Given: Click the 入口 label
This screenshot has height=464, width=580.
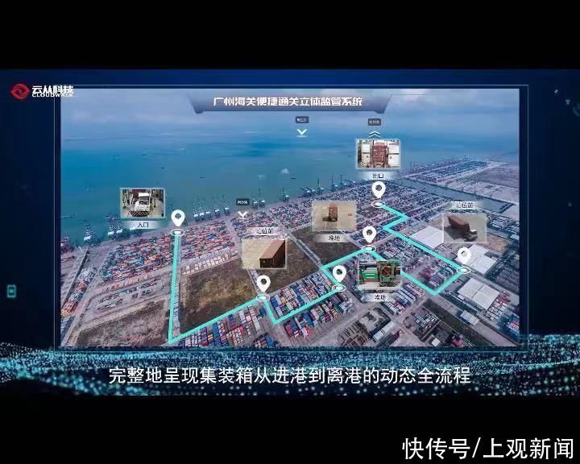Looking at the screenshot, I should click(143, 225).
